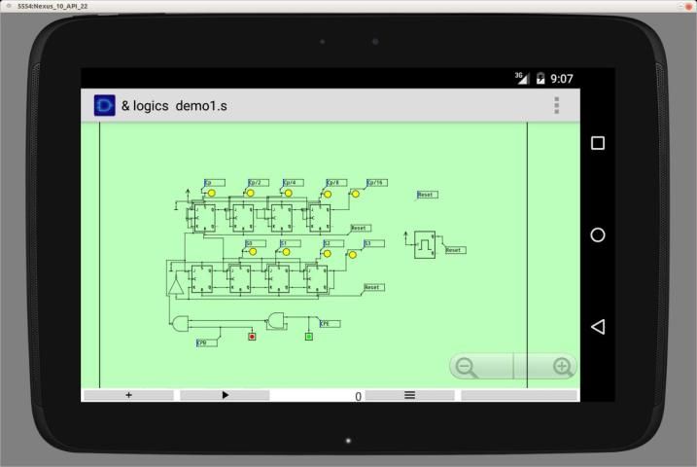
Task: Tap the plus add-component button
Action: coord(128,395)
